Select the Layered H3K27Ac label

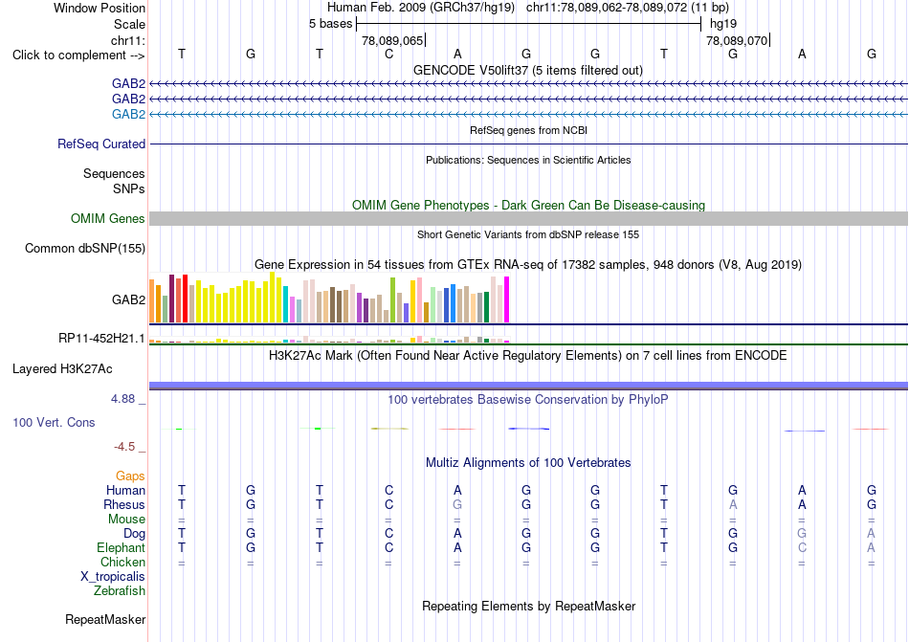[x=62, y=369]
